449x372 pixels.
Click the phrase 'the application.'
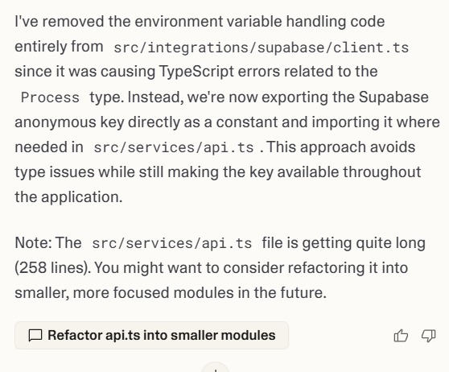pyautogui.click(x=68, y=197)
